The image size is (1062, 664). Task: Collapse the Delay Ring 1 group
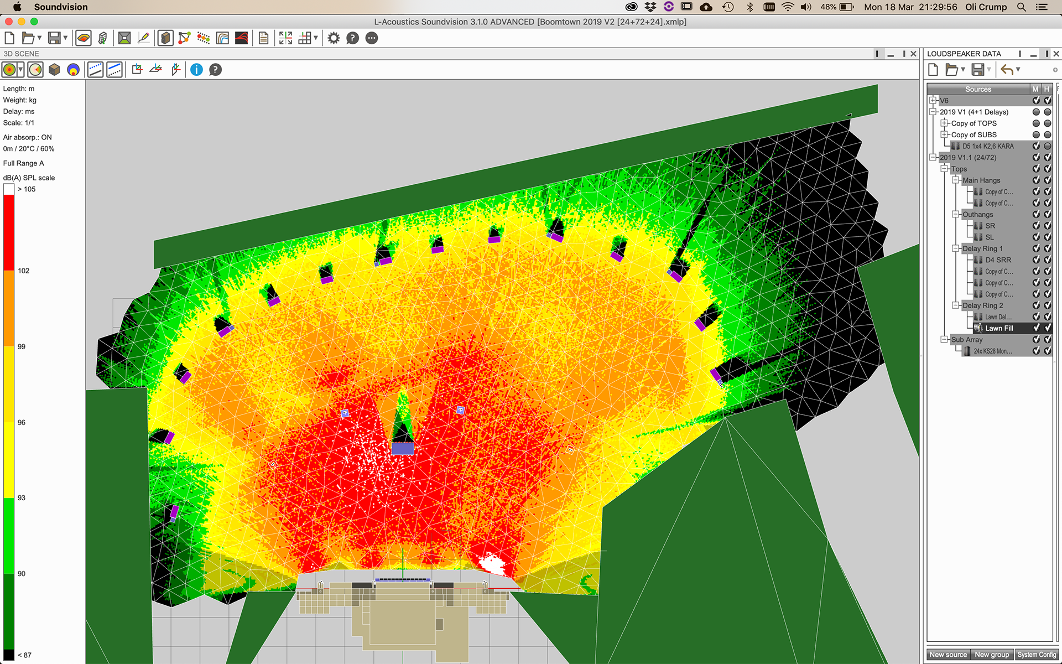click(x=956, y=248)
